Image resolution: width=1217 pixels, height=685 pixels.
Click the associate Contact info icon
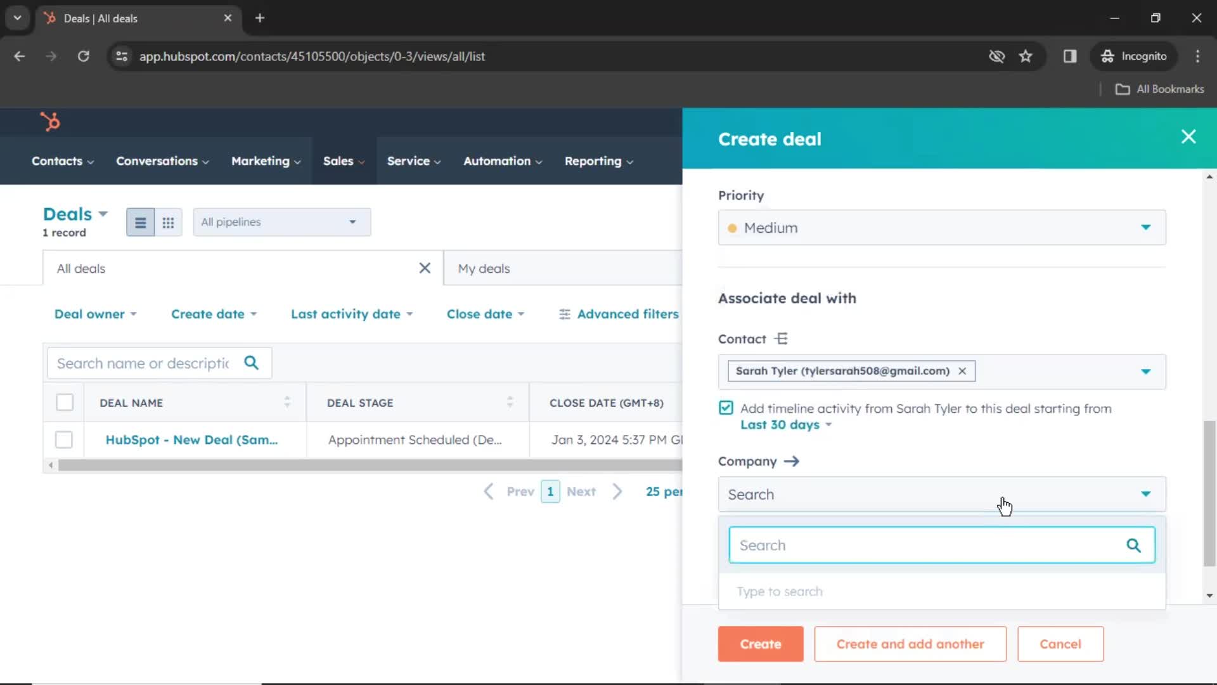[x=782, y=339]
